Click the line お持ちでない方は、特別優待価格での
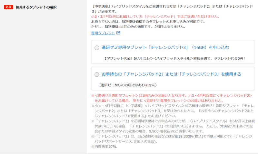The image size is (258, 154). click(148, 22)
